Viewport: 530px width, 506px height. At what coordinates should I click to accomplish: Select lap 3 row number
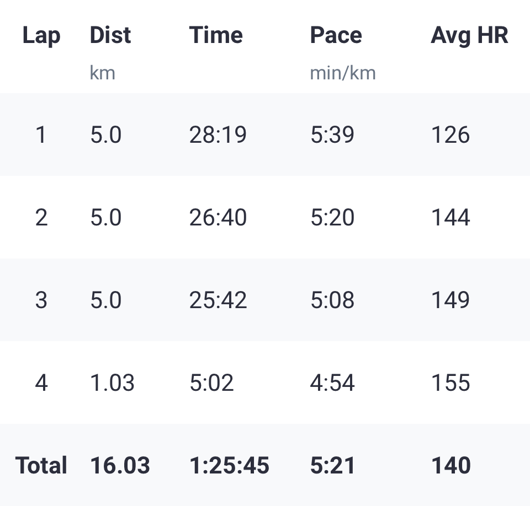click(x=41, y=300)
